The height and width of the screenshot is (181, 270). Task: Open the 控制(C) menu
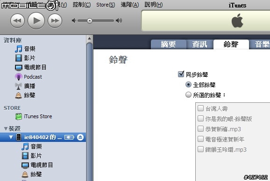pyautogui.click(x=81, y=5)
